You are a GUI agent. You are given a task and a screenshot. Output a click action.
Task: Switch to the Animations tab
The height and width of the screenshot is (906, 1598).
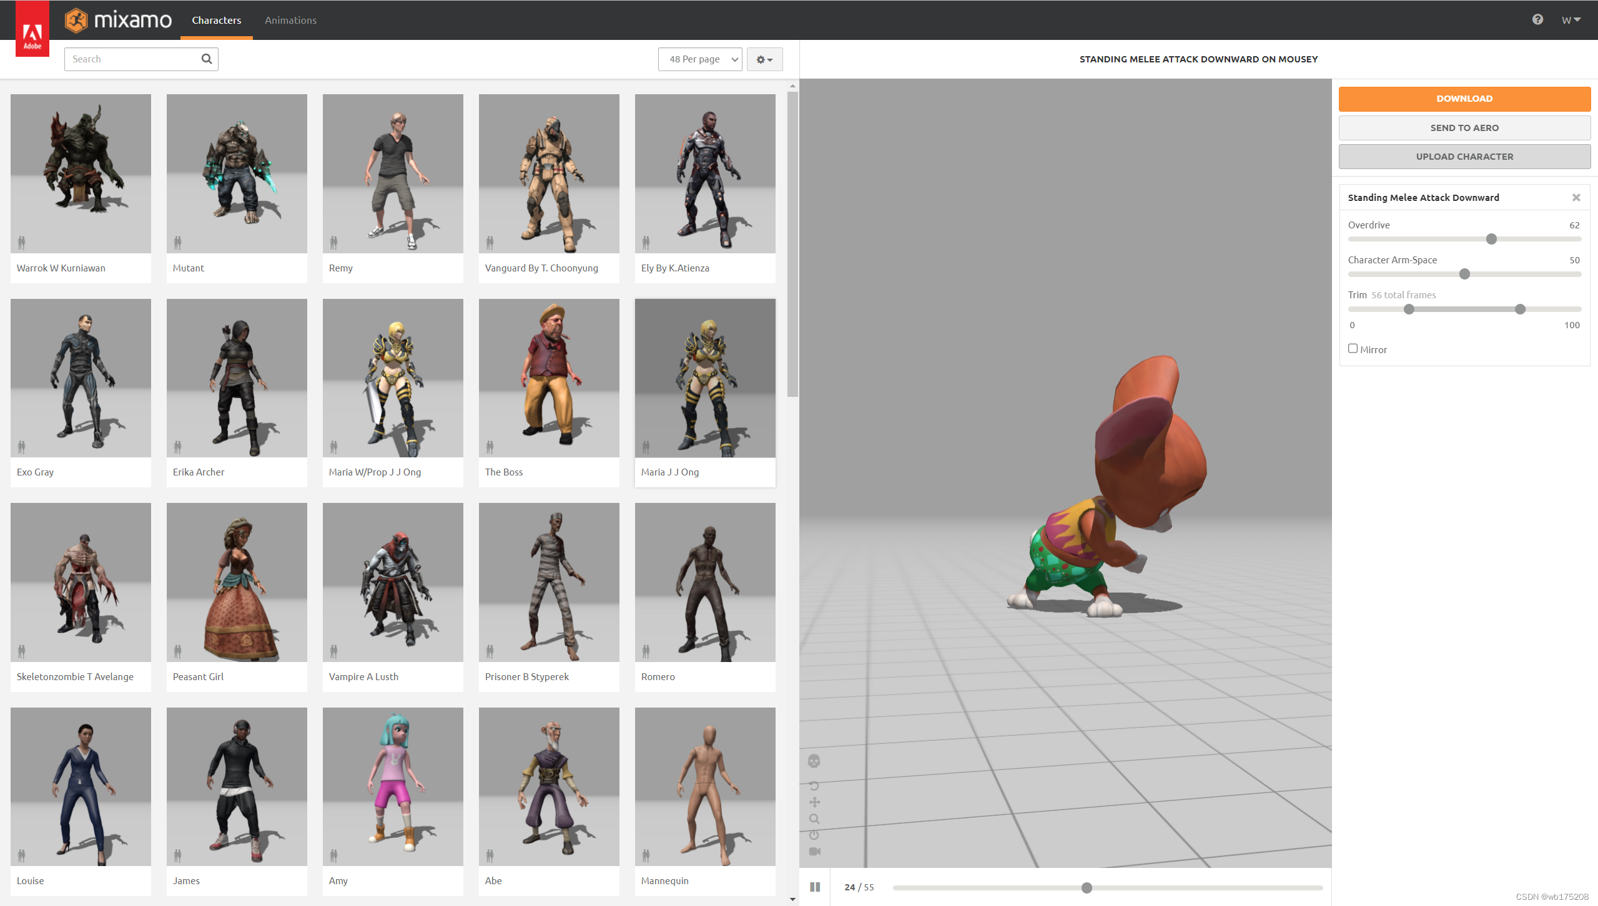tap(290, 20)
